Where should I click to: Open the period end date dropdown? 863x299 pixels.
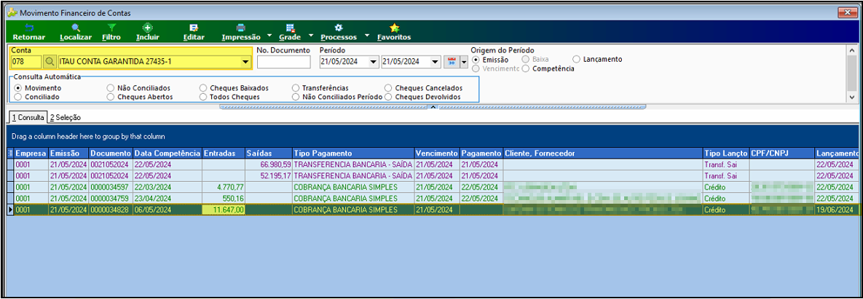(x=436, y=62)
